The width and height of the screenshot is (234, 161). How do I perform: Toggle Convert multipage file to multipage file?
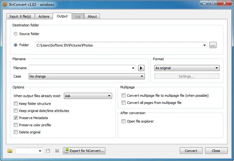[123, 95]
